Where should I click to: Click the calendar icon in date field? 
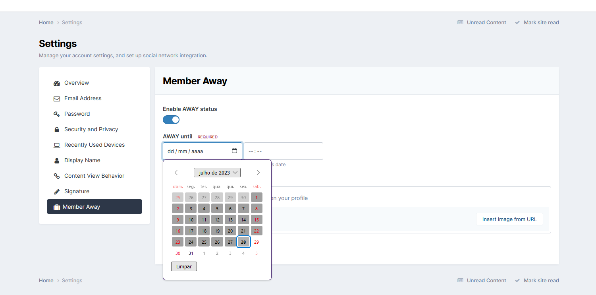(234, 151)
